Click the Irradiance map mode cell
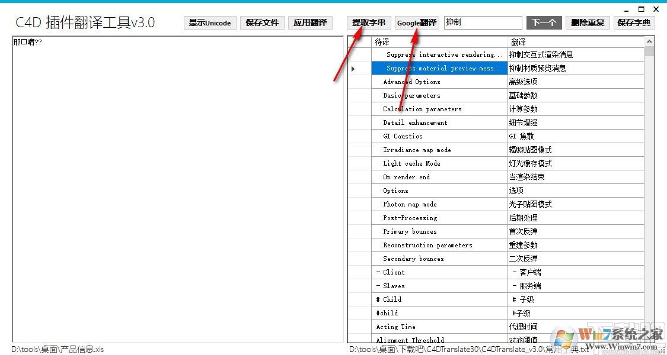The image size is (667, 355). coord(439,150)
